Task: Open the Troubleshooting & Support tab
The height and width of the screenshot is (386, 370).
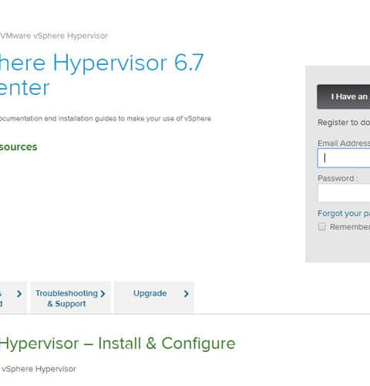Action: pos(70,298)
